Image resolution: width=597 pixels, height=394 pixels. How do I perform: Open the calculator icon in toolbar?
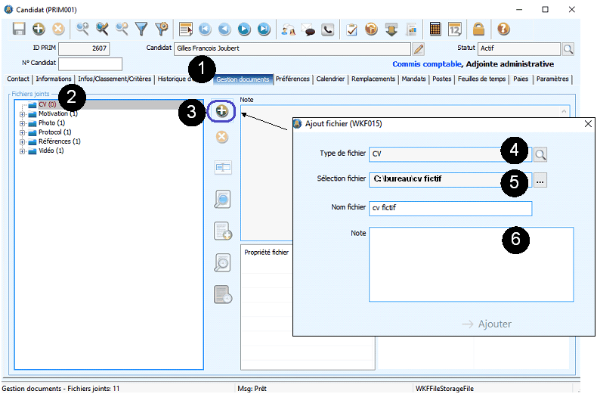(x=435, y=29)
